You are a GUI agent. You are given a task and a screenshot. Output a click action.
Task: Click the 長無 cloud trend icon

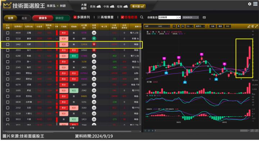click(x=99, y=6)
